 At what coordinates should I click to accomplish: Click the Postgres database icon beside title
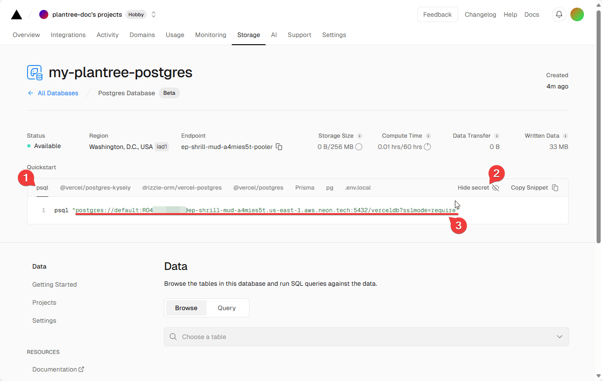coord(35,73)
